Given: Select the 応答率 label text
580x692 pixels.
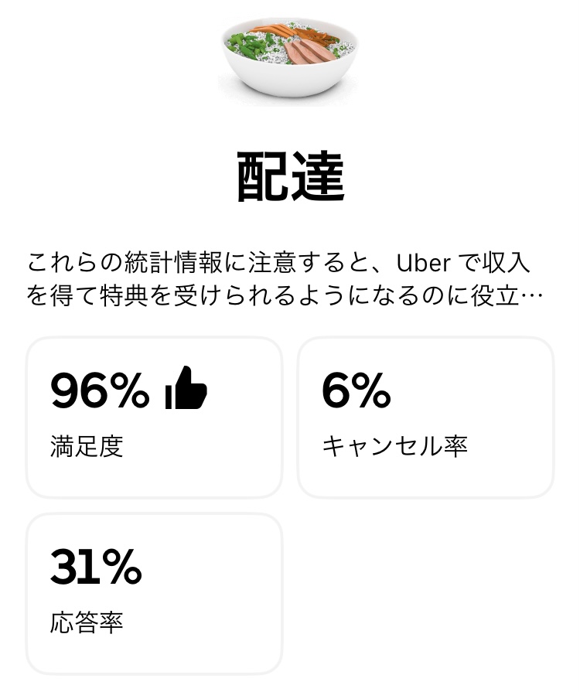Looking at the screenshot, I should pyautogui.click(x=87, y=623).
